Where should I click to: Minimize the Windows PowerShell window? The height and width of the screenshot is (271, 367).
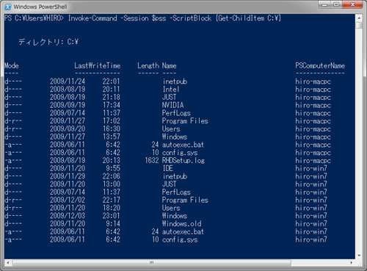[324, 4]
